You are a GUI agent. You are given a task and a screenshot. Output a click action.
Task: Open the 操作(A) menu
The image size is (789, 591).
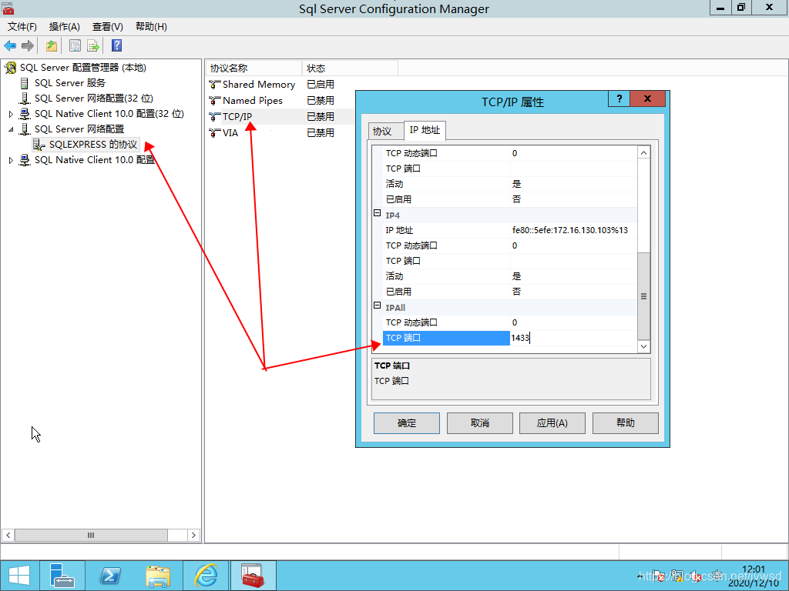[64, 27]
